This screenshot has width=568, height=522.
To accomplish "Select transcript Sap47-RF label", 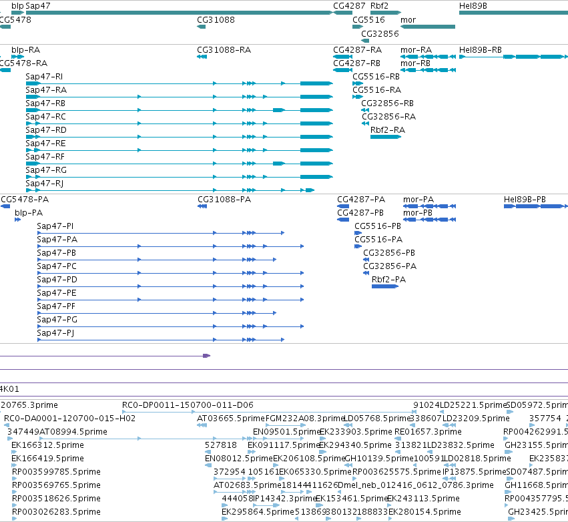I will pyautogui.click(x=45, y=157).
